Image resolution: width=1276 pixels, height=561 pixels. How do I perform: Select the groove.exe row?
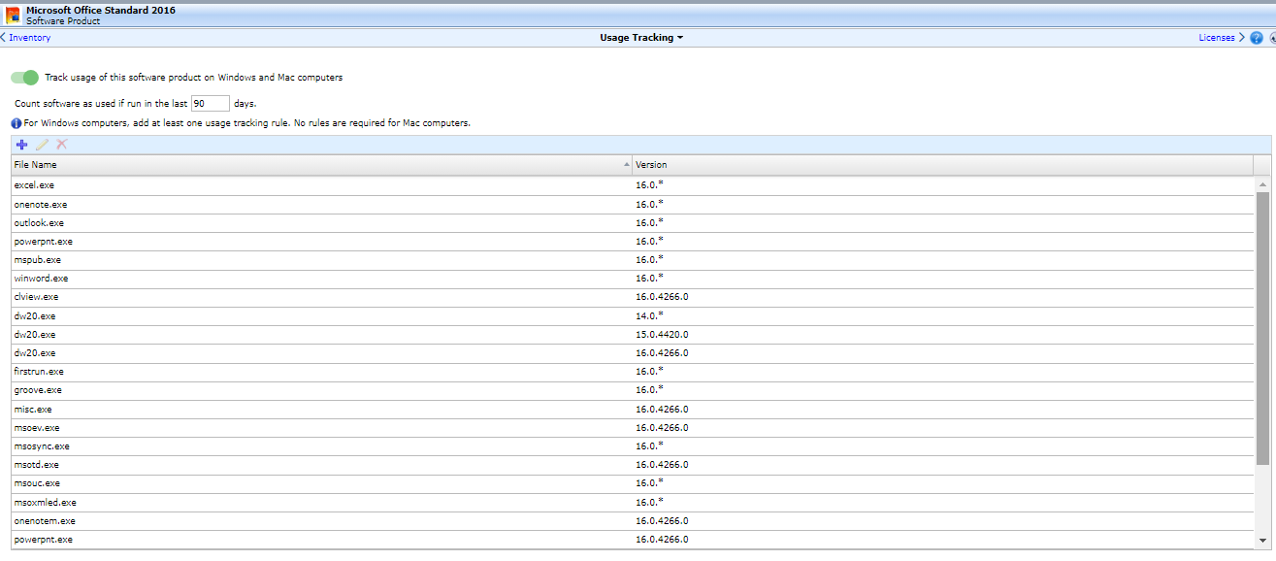[x=632, y=390]
